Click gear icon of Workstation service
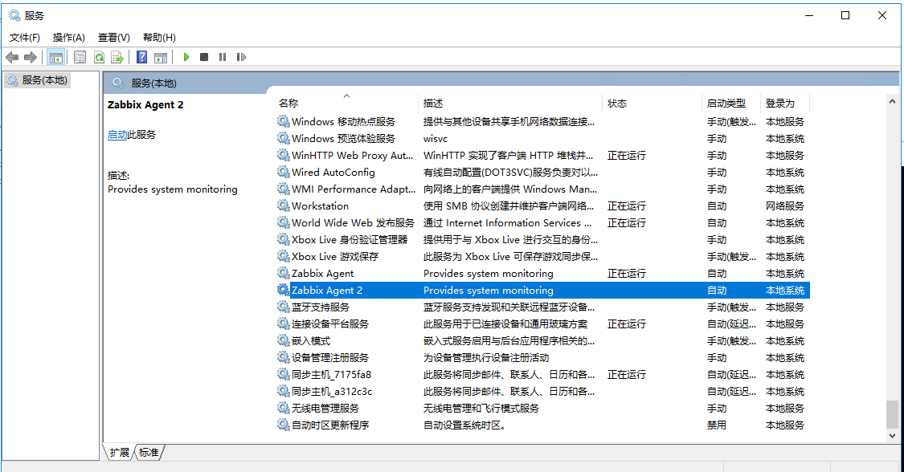The width and height of the screenshot is (904, 472). point(283,205)
